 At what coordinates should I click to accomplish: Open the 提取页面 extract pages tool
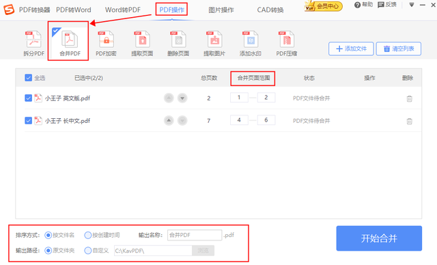tap(142, 44)
